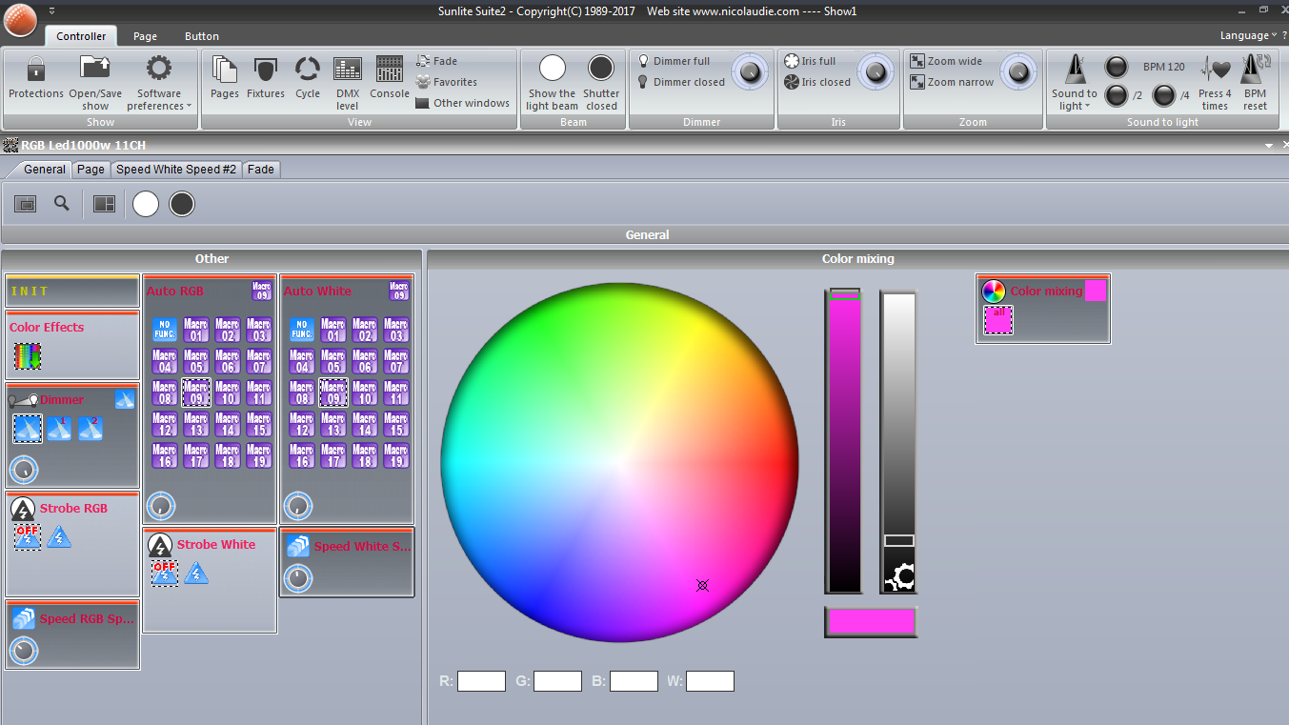Switch to the Button ribbon tab

(x=202, y=36)
